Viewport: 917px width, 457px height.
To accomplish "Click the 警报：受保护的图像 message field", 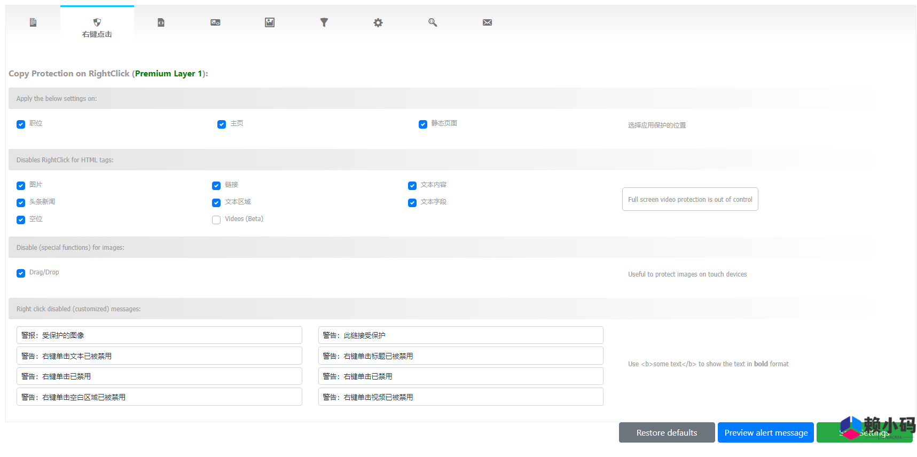I will [x=159, y=335].
